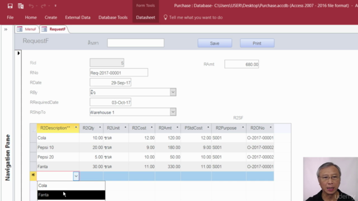358x201 pixels.
Task: Open R2Unit column filter arrow
Action: (x=125, y=128)
